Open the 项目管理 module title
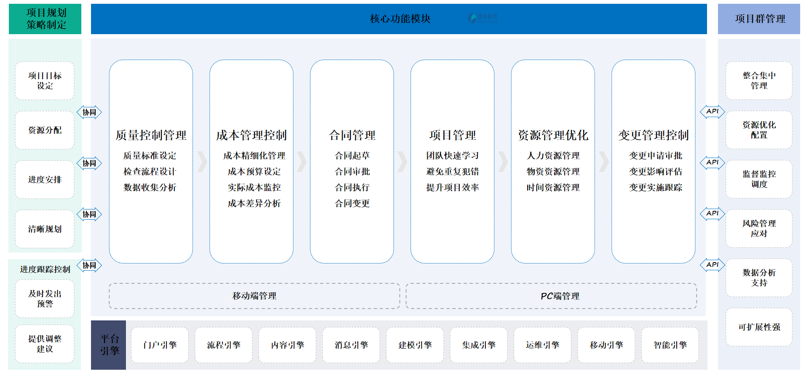 (x=453, y=135)
